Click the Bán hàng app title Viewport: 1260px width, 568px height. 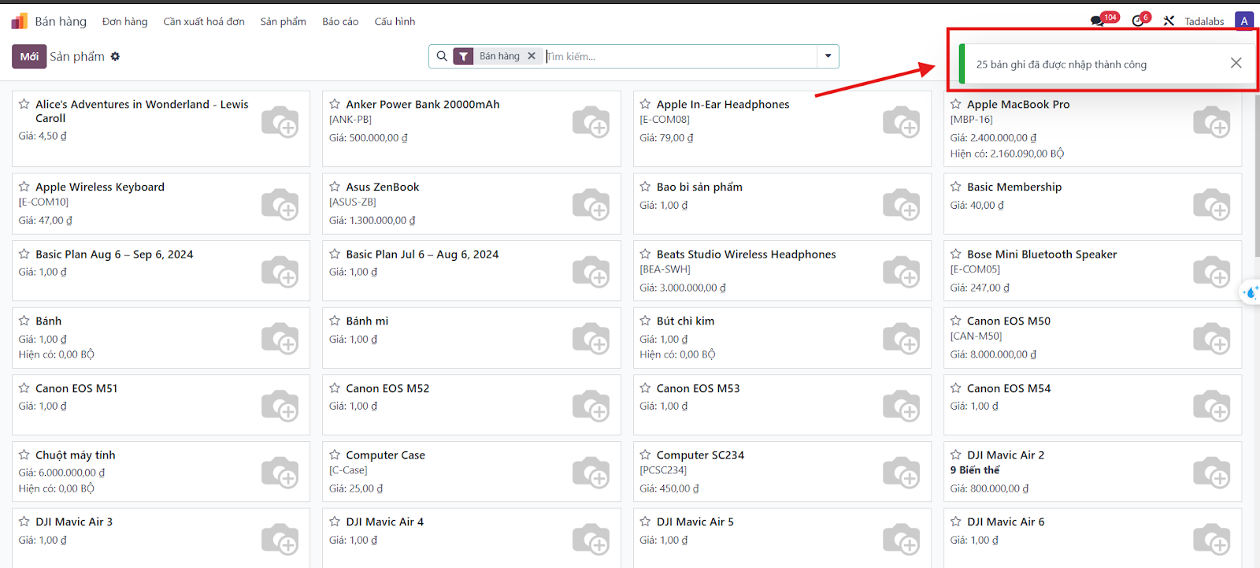click(x=61, y=21)
